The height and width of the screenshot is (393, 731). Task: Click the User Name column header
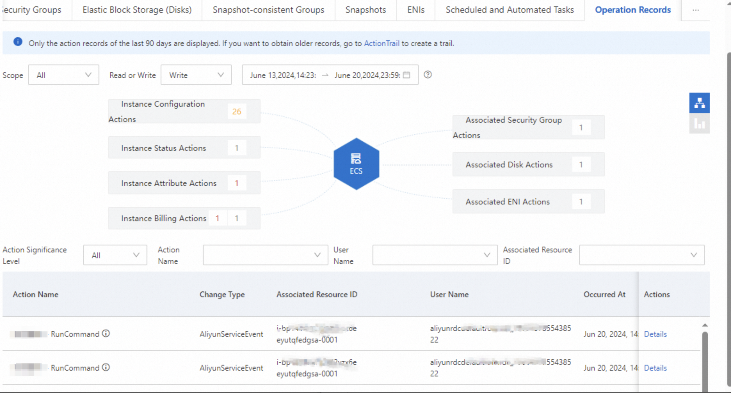pyautogui.click(x=449, y=294)
